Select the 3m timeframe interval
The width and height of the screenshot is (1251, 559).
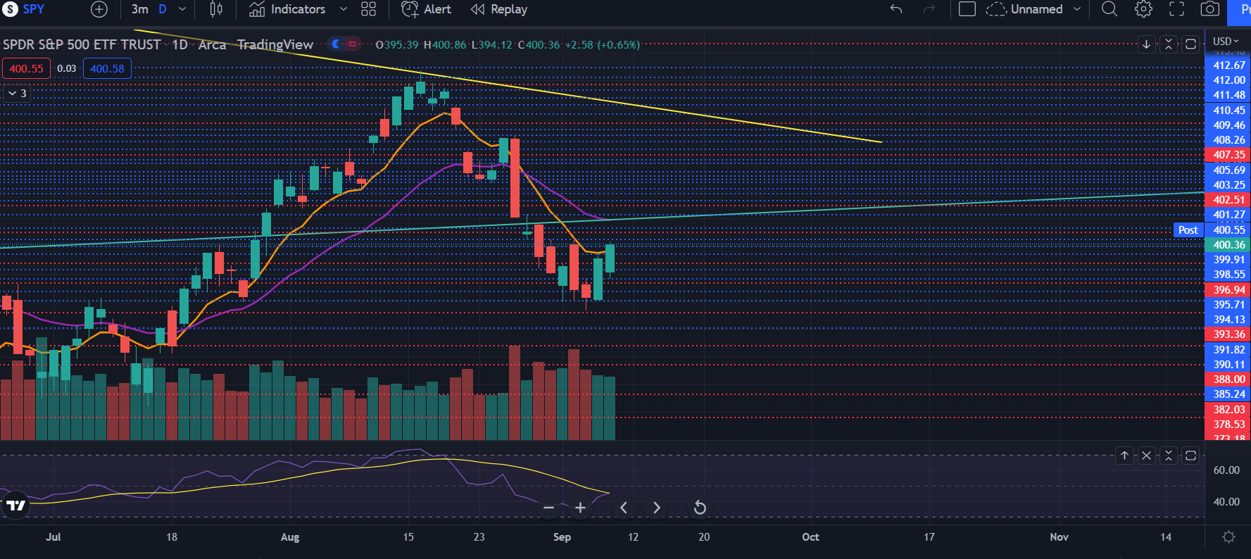coord(140,9)
